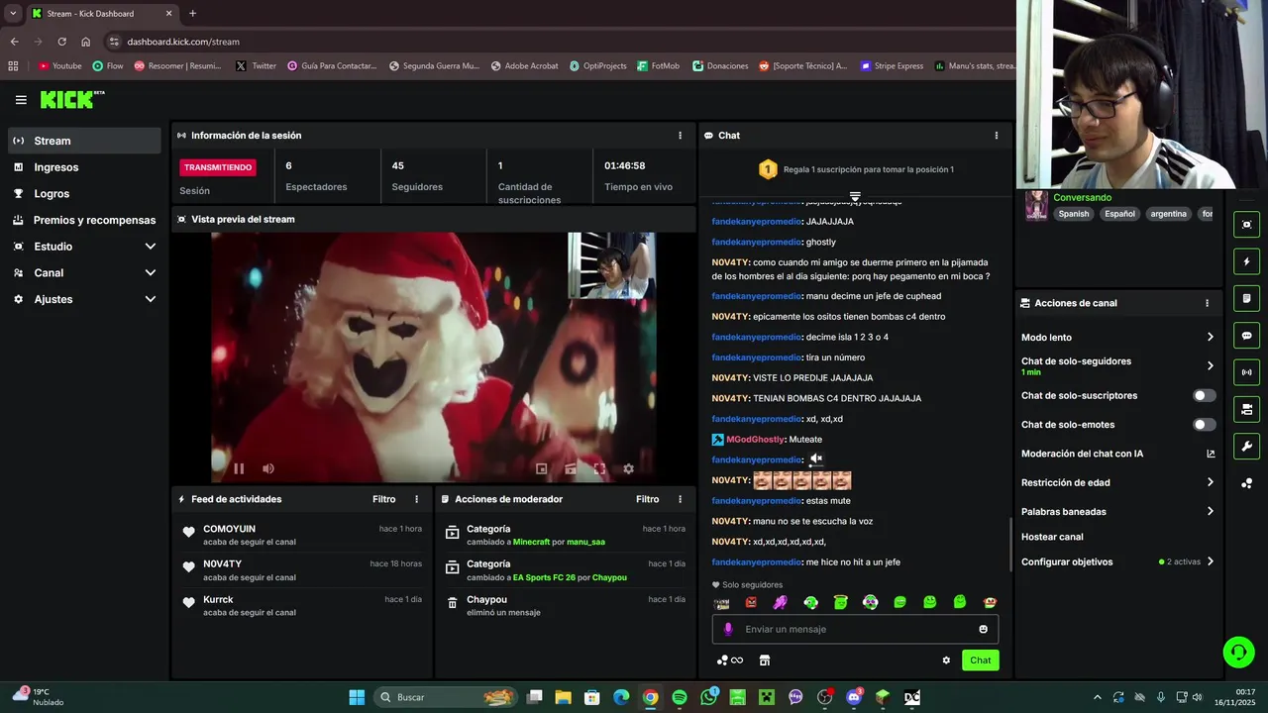This screenshot has height=713, width=1268.
Task: Open Spotify from the Windows taskbar
Action: coord(680,697)
